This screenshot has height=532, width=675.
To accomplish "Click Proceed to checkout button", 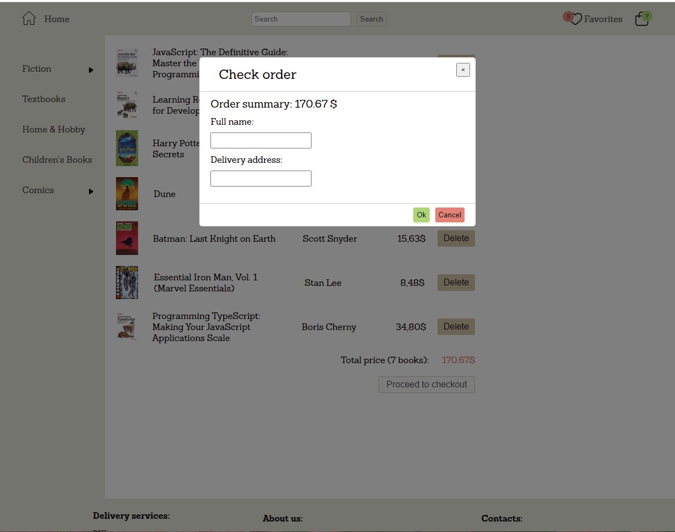I will point(426,385).
